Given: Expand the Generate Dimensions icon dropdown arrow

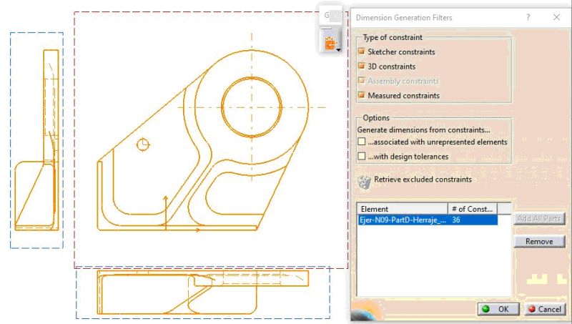Looking at the screenshot, I should [x=339, y=50].
